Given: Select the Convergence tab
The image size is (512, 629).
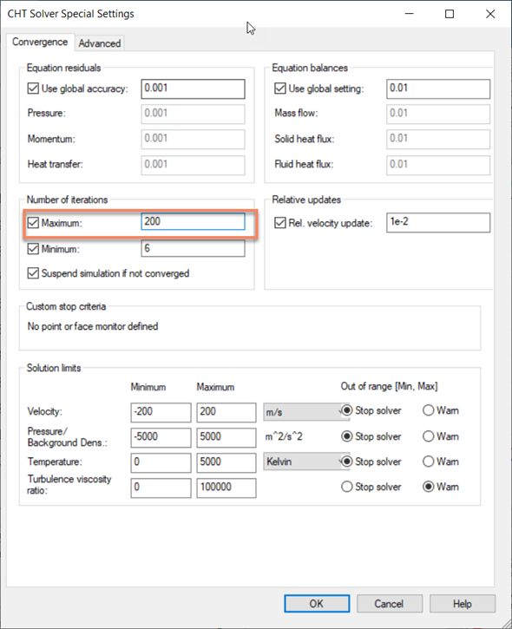Looking at the screenshot, I should [40, 42].
